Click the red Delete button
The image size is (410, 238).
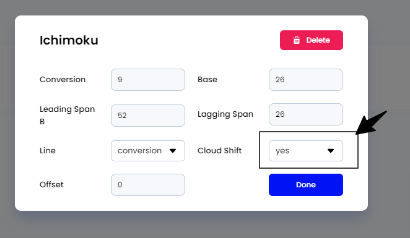pos(311,40)
